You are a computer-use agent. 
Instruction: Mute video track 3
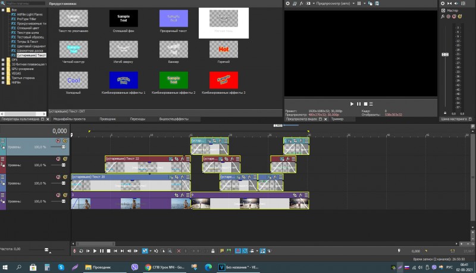point(58,177)
